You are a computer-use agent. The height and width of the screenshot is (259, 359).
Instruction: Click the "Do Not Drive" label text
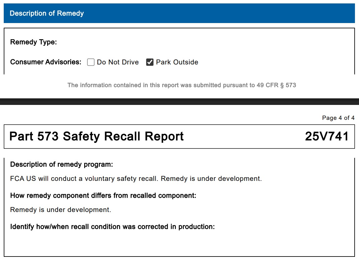[118, 62]
